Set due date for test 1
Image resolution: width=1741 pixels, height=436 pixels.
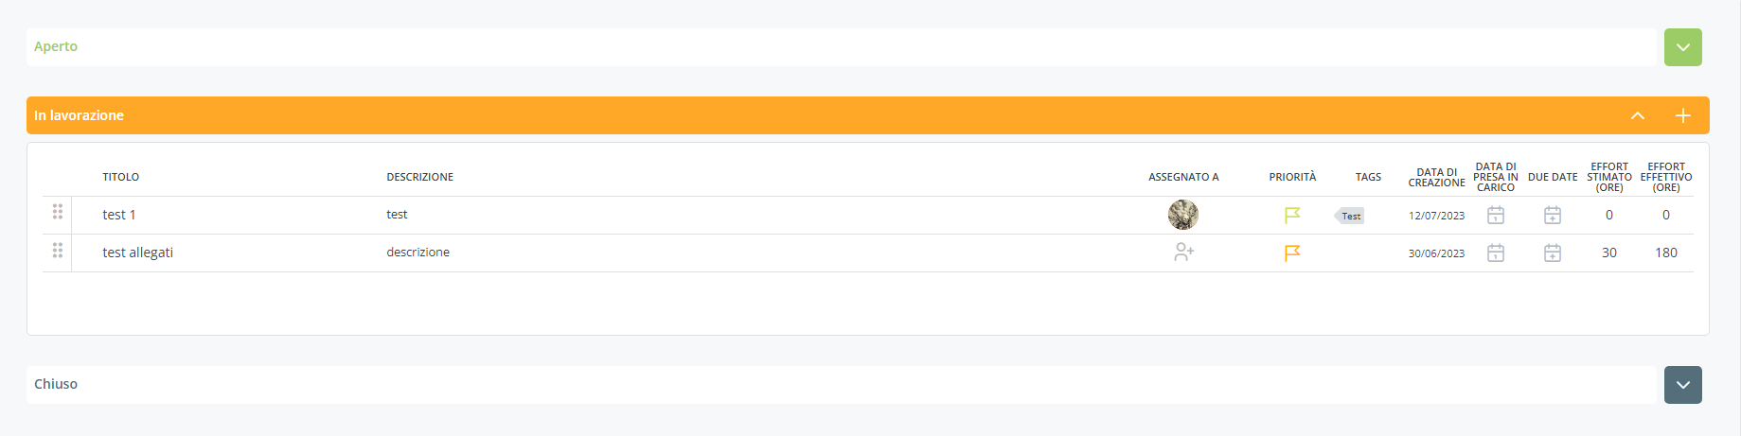pos(1553,216)
